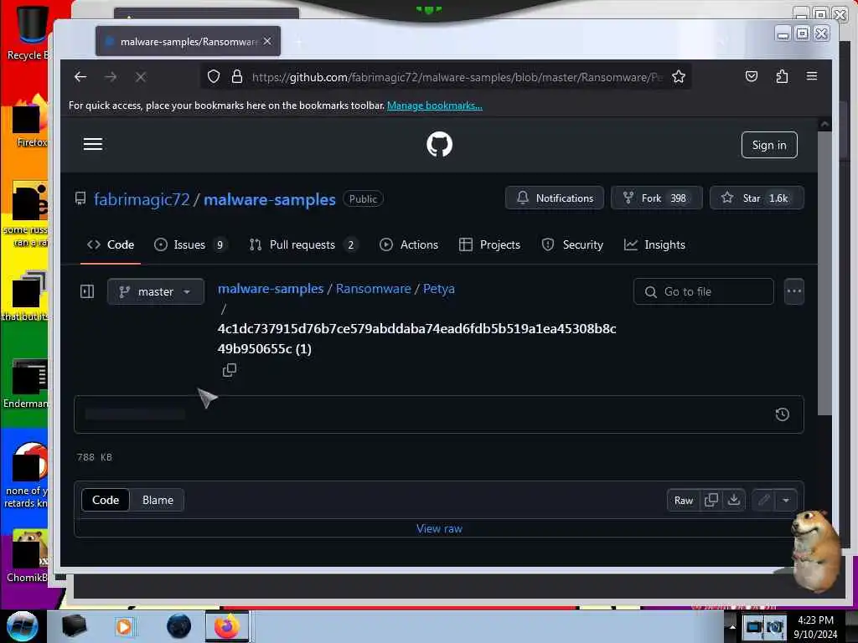Click the Firefox URL address bar
The height and width of the screenshot is (643, 858).
pyautogui.click(x=446, y=76)
